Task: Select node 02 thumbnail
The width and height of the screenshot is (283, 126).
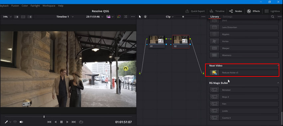Action: coord(181,40)
